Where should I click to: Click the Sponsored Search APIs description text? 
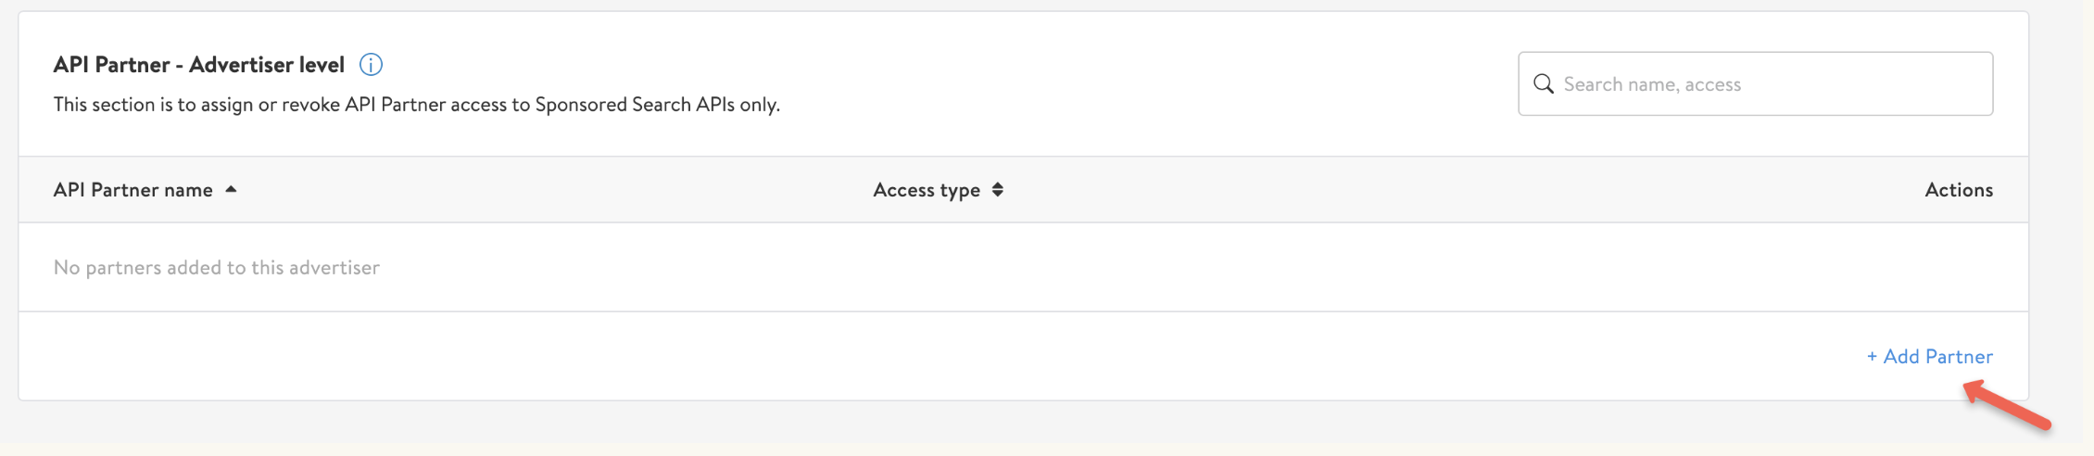tap(417, 105)
